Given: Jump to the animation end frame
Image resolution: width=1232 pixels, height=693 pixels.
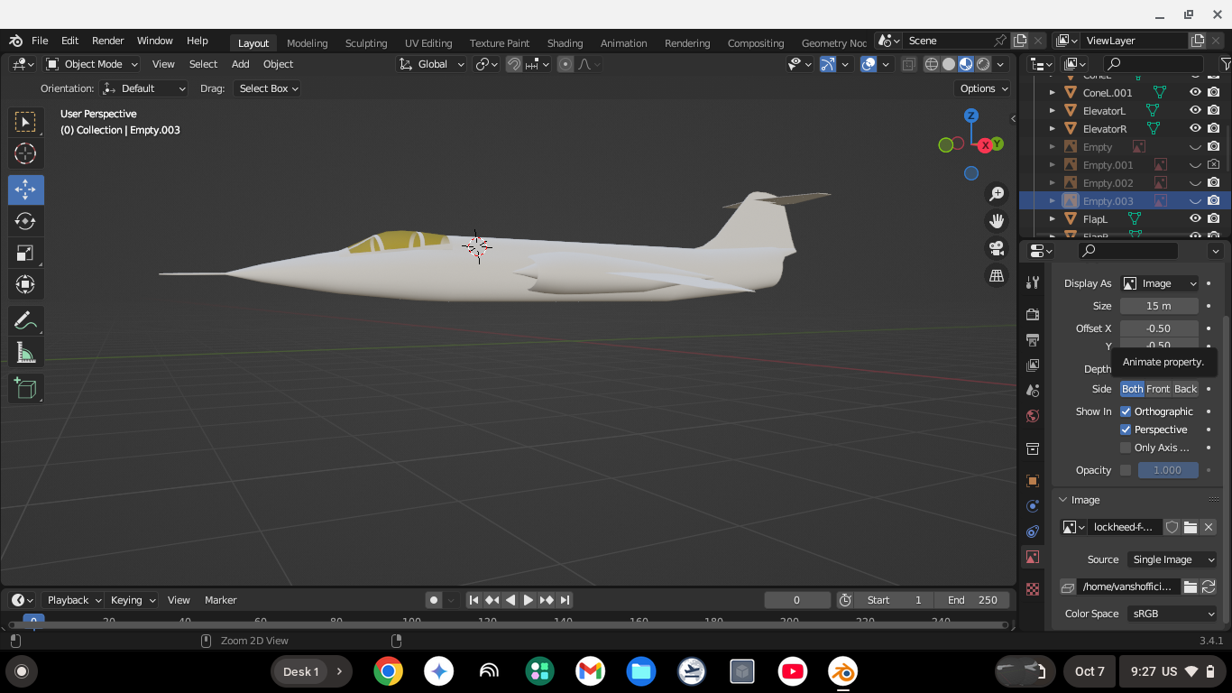Looking at the screenshot, I should (565, 600).
